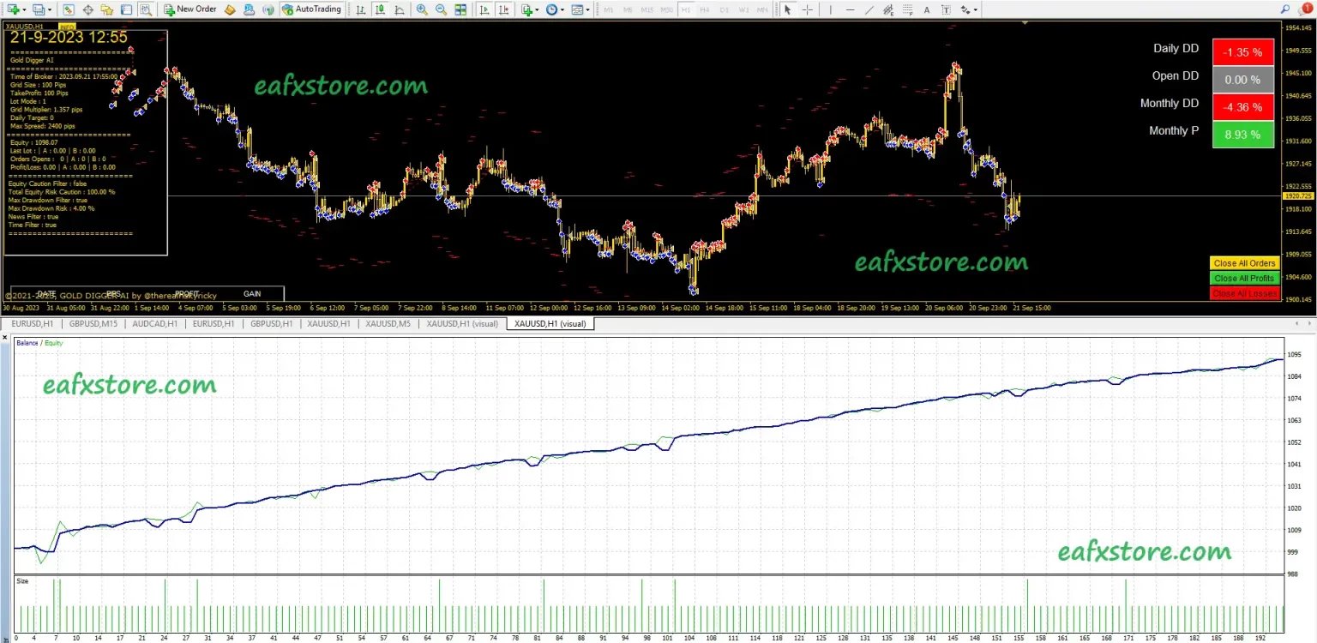Open the Navigator panel icon
1317x643 pixels.
106,9
